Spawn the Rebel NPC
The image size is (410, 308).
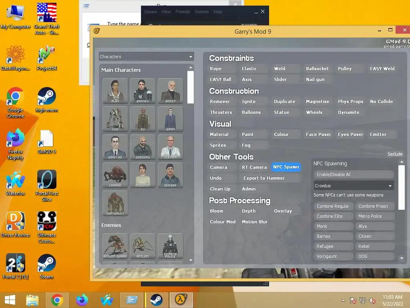pyautogui.click(x=375, y=246)
